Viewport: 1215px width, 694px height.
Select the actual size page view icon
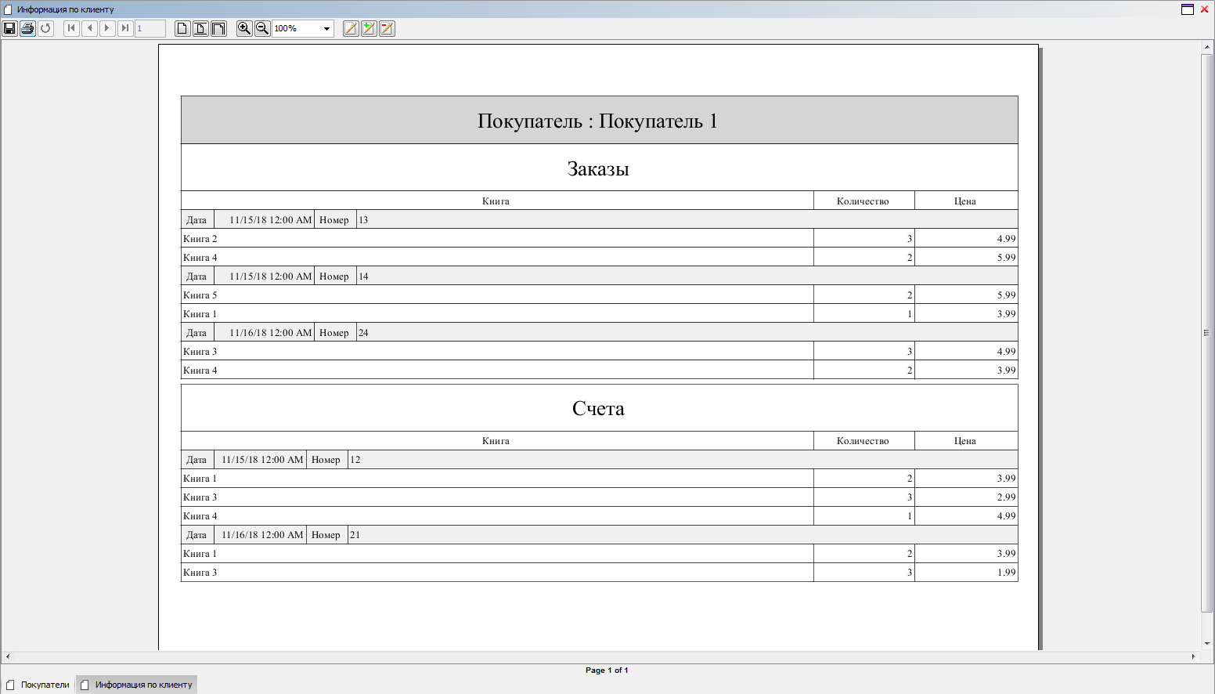tap(182, 28)
